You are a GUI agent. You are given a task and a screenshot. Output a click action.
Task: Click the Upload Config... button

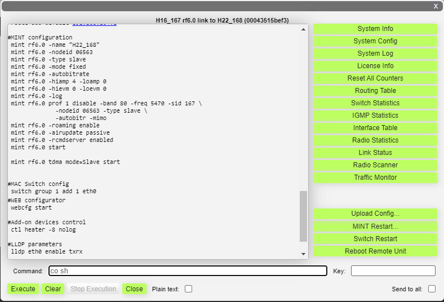(x=375, y=214)
